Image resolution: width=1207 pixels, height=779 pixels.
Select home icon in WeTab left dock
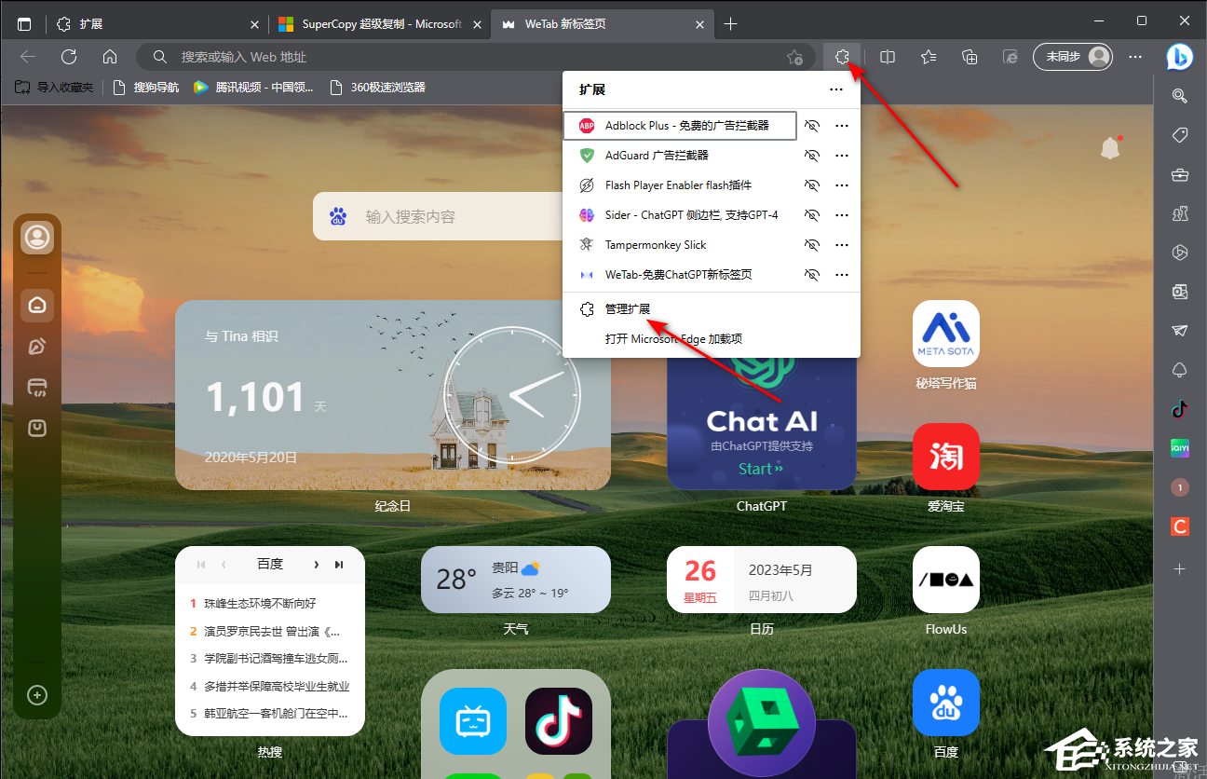click(37, 305)
